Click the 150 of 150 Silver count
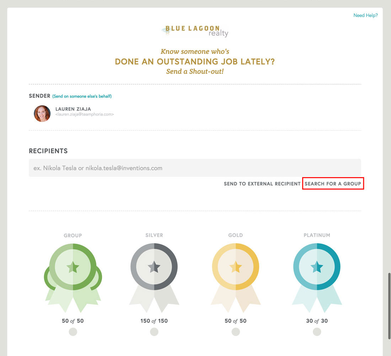 [x=154, y=321]
